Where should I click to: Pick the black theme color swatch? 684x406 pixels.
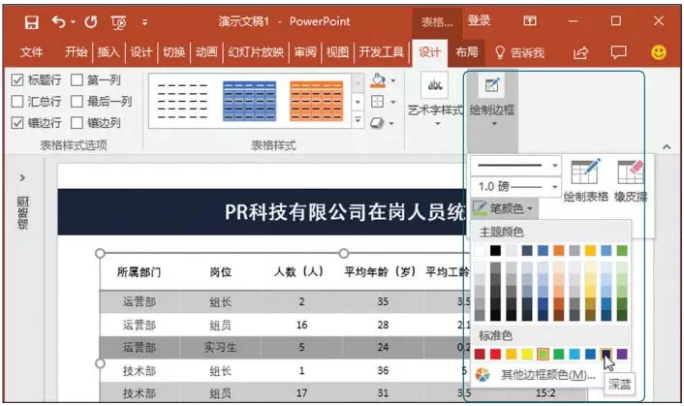coord(495,250)
